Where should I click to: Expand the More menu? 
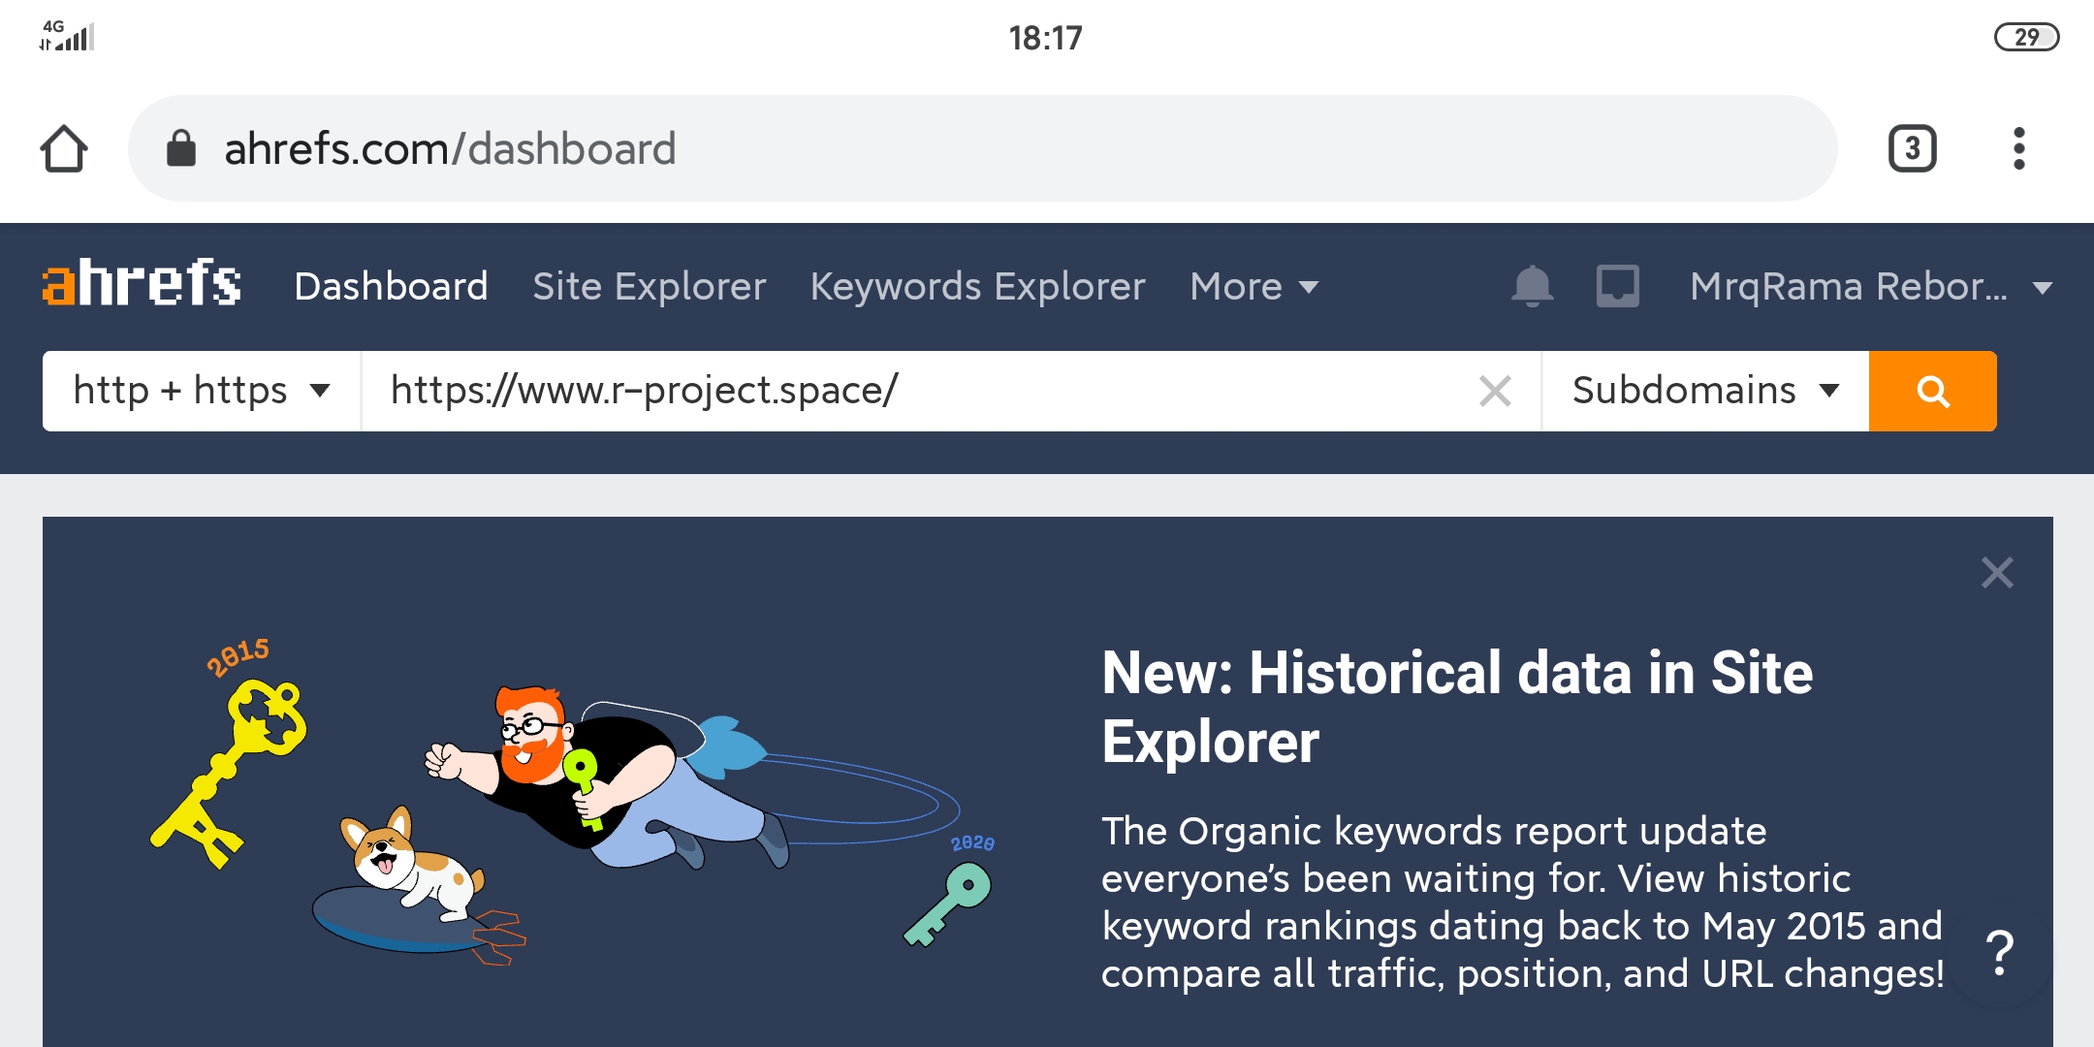pos(1253,287)
